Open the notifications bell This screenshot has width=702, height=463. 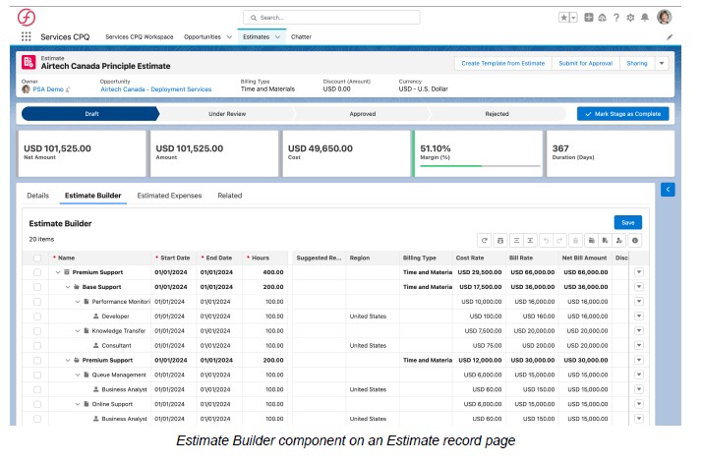[x=644, y=18]
